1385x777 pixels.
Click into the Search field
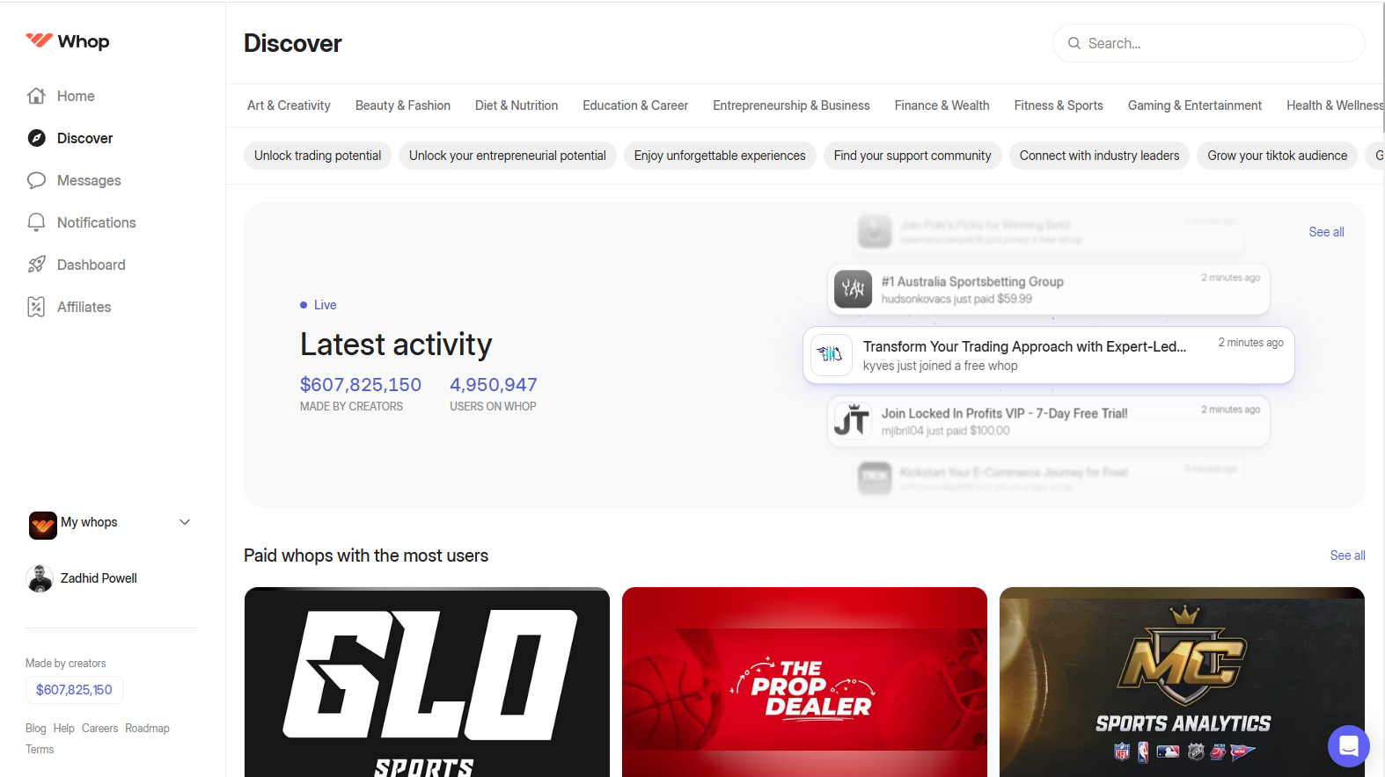point(1208,43)
